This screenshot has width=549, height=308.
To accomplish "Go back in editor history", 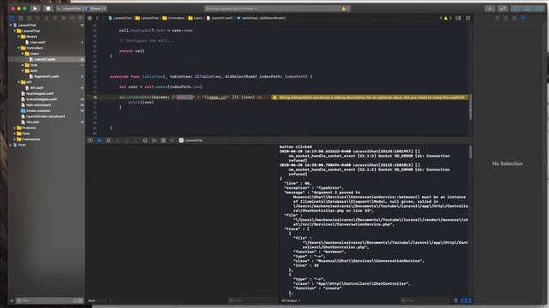I will [x=97, y=18].
